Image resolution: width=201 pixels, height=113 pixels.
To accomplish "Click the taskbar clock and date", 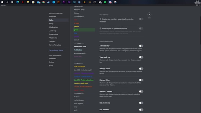I will (x=197, y=2).
